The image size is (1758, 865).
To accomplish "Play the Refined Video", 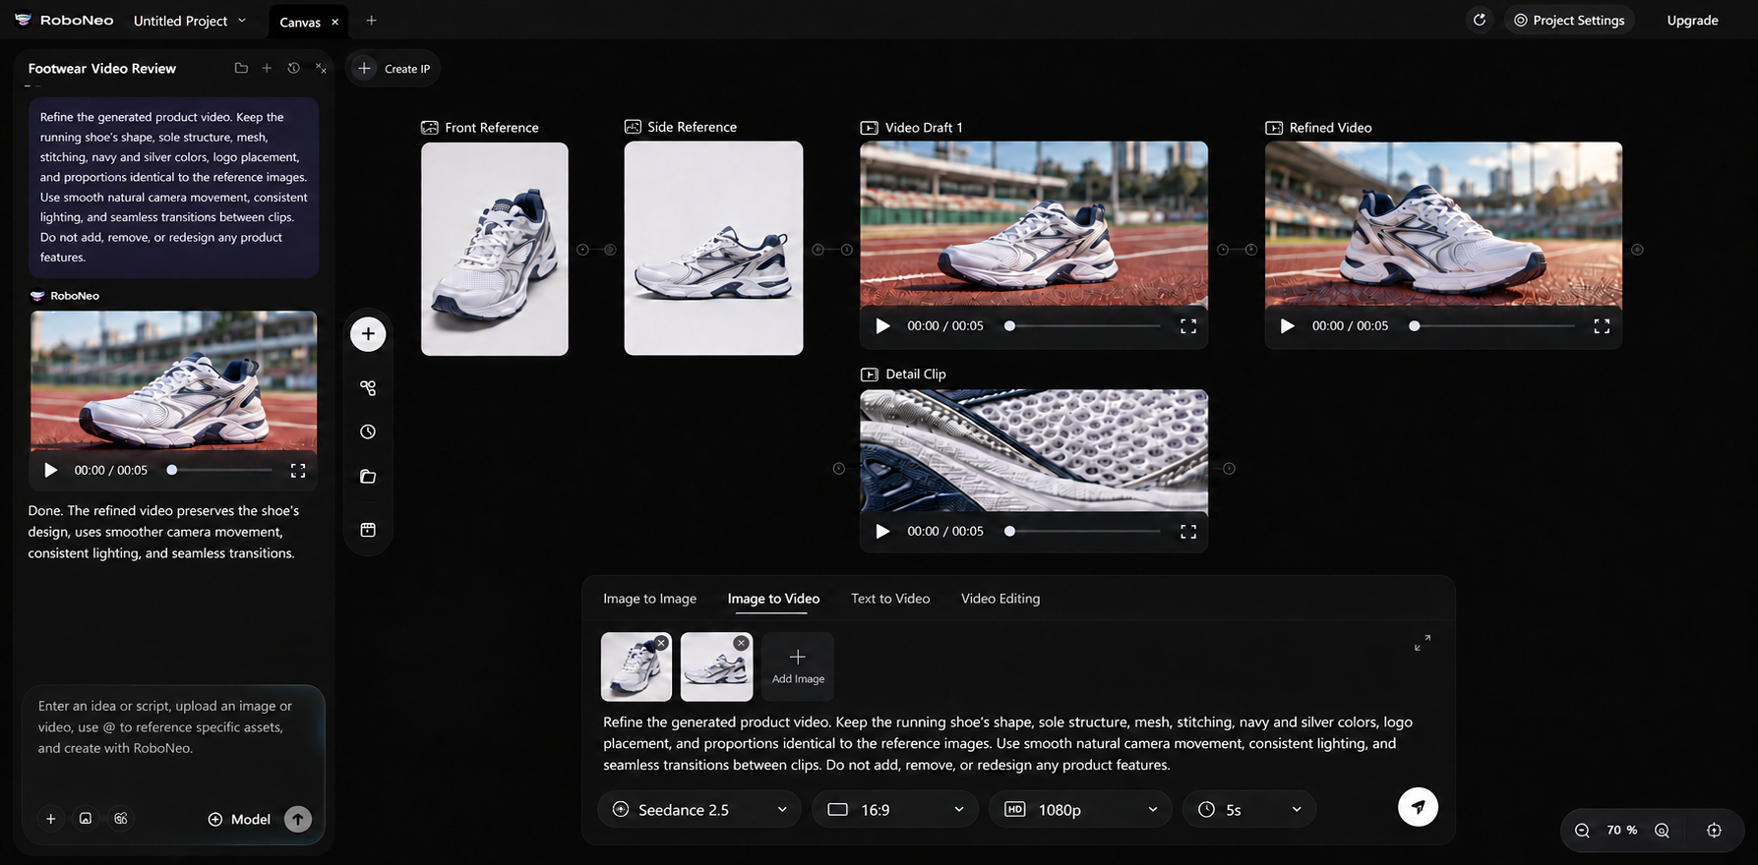I will point(1287,326).
